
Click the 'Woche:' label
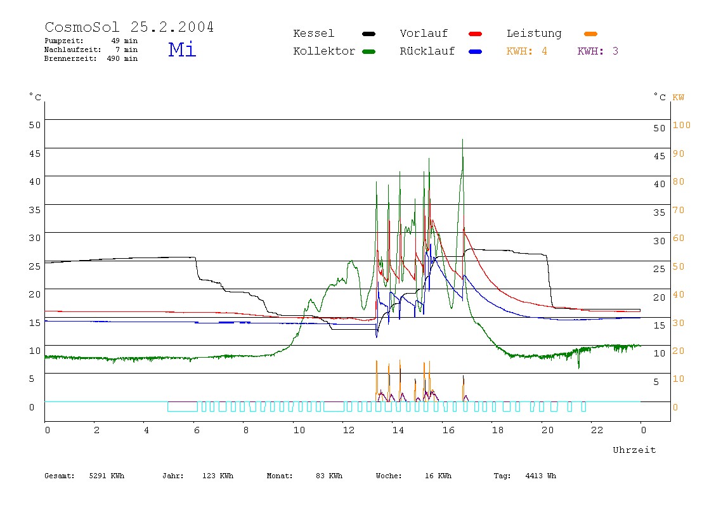[389, 476]
